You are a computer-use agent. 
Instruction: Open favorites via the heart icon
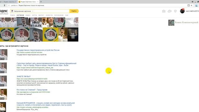pyautogui.click(x=175, y=11)
